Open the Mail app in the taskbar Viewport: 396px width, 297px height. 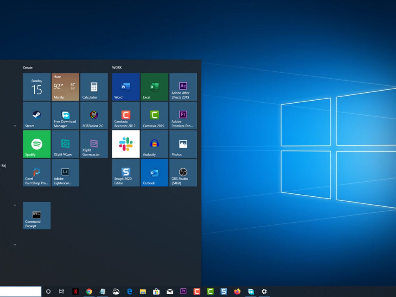(x=170, y=291)
